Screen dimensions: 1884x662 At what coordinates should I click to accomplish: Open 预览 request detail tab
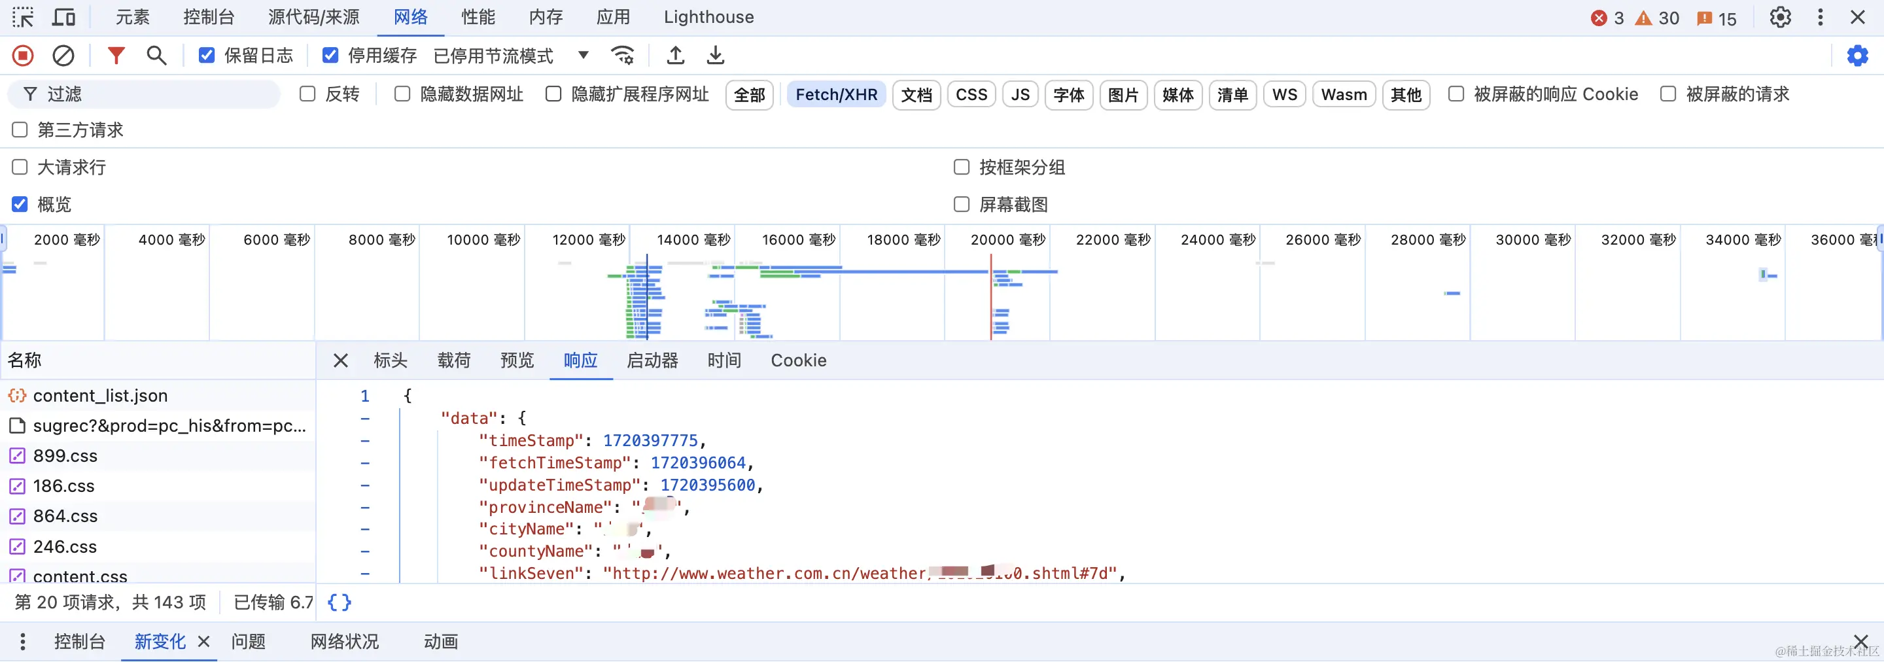pos(517,360)
